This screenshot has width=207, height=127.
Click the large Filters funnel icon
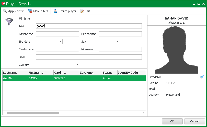(9, 22)
